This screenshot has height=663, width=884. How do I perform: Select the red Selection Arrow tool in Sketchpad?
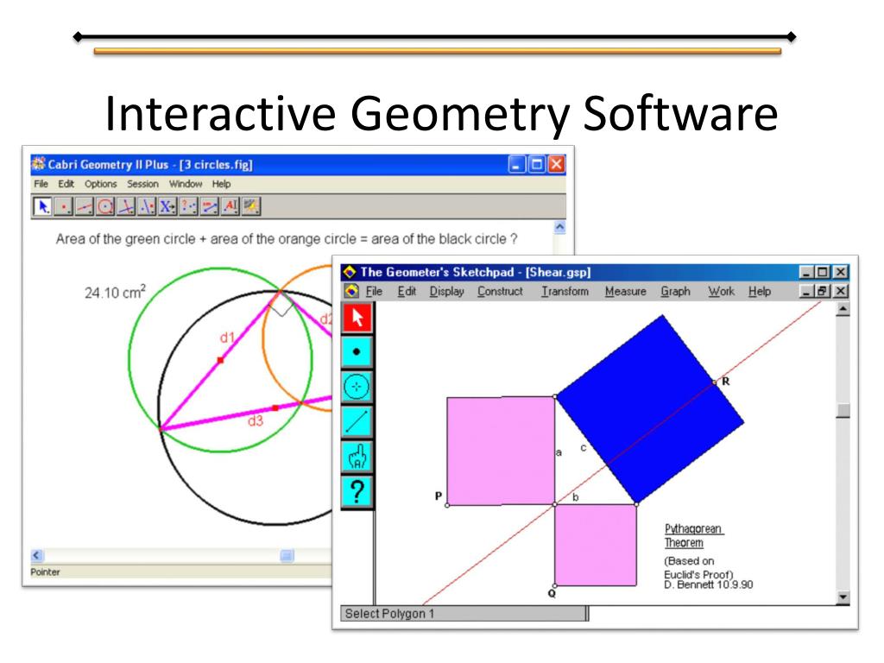[x=357, y=318]
